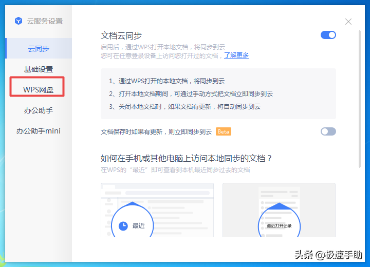Go to the 办公助手mini sidebar tab

39,130
